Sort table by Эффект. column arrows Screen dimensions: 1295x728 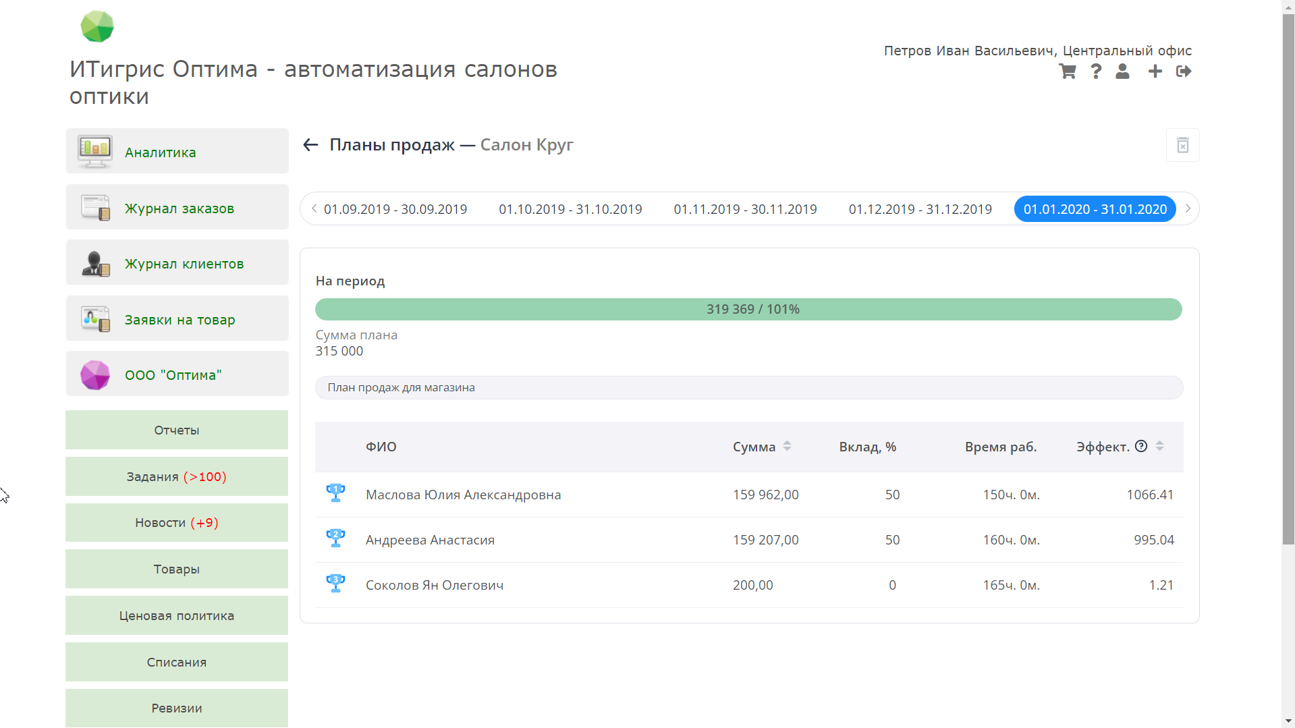click(x=1159, y=446)
